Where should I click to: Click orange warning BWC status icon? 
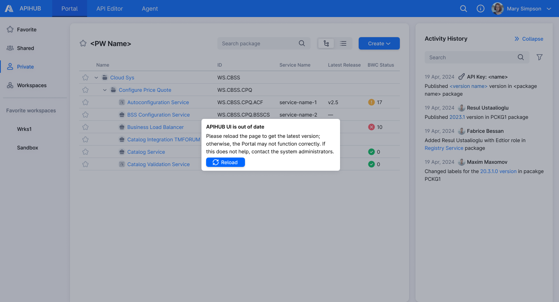372,102
